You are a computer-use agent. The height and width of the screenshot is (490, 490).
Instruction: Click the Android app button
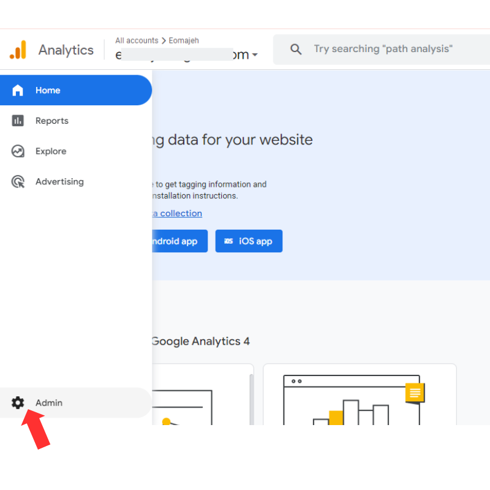coord(179,241)
